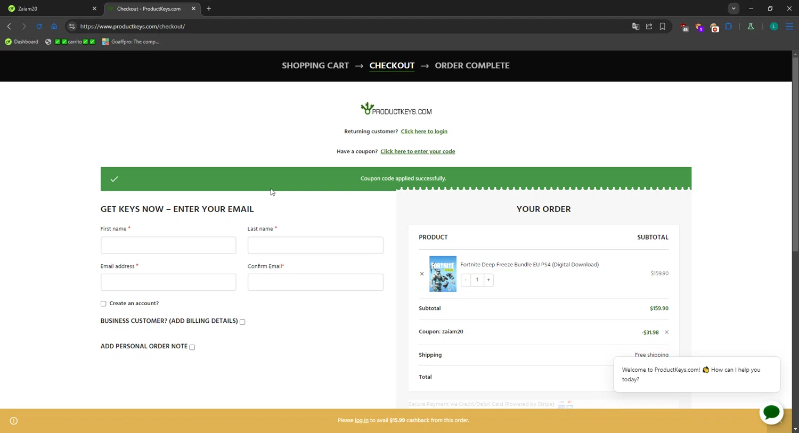Screen dimensions: 799x433
Task: Enable the Business Customer billing details checkbox
Action: pyautogui.click(x=242, y=322)
